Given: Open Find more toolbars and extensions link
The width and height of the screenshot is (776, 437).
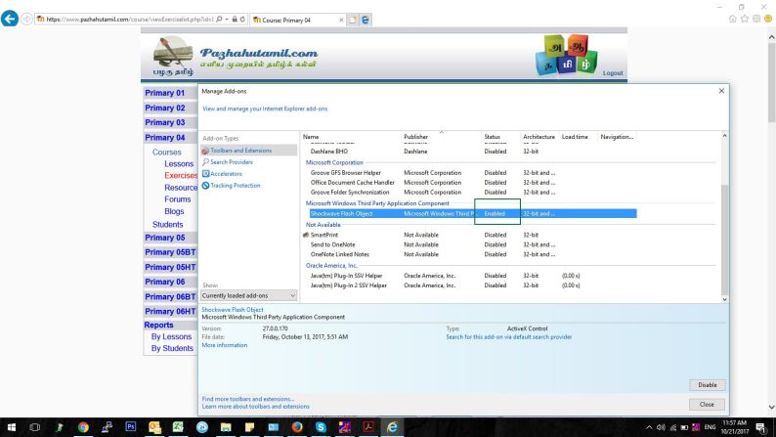Looking at the screenshot, I should (248, 399).
